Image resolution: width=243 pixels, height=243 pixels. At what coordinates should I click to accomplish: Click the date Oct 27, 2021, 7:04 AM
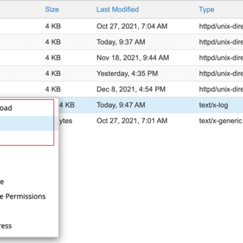pyautogui.click(x=132, y=26)
